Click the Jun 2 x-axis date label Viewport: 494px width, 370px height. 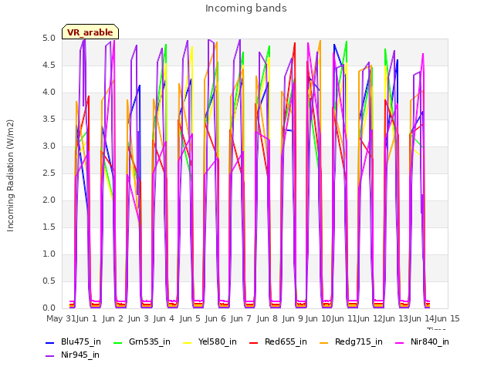(113, 318)
